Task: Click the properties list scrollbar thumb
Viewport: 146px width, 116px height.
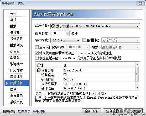Action: click(137, 74)
